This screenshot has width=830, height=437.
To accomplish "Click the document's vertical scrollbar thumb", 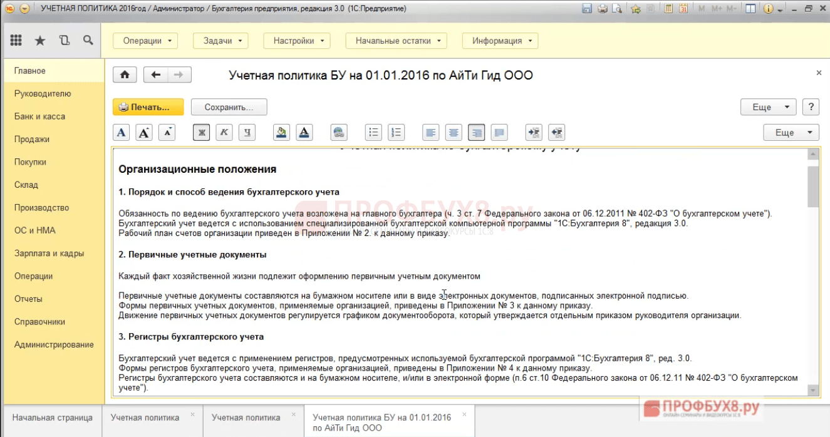I will [x=813, y=187].
